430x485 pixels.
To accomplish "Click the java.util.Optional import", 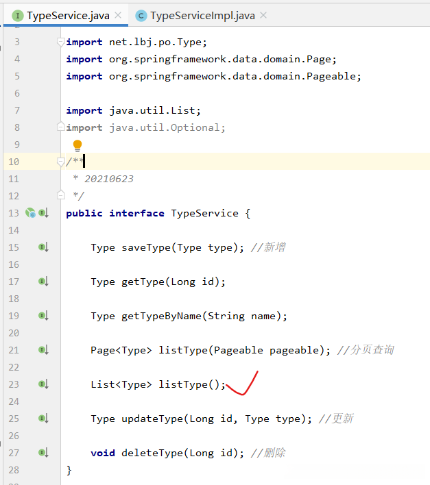I will [x=167, y=127].
